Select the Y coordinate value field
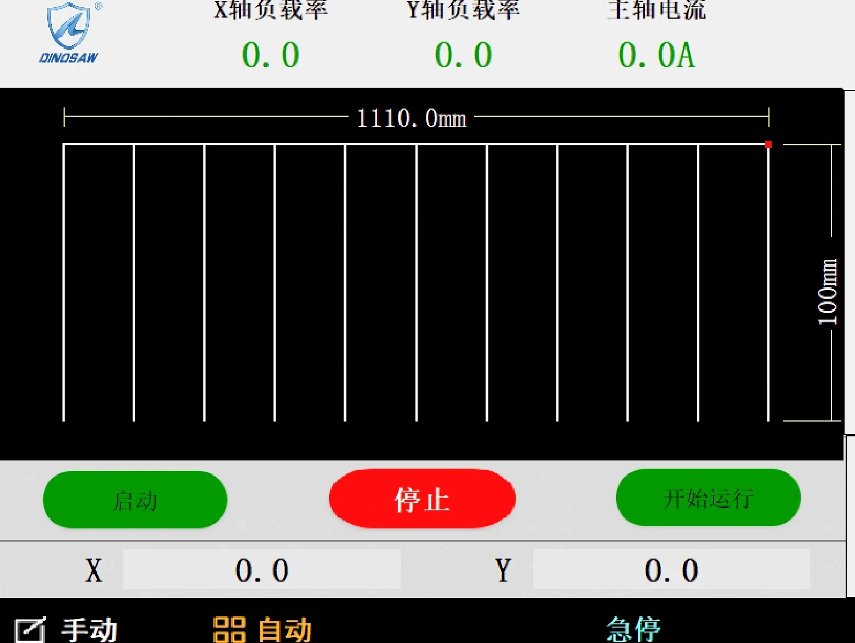 tap(671, 570)
